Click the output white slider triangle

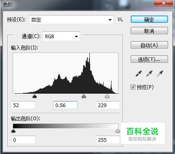[x=118, y=131]
